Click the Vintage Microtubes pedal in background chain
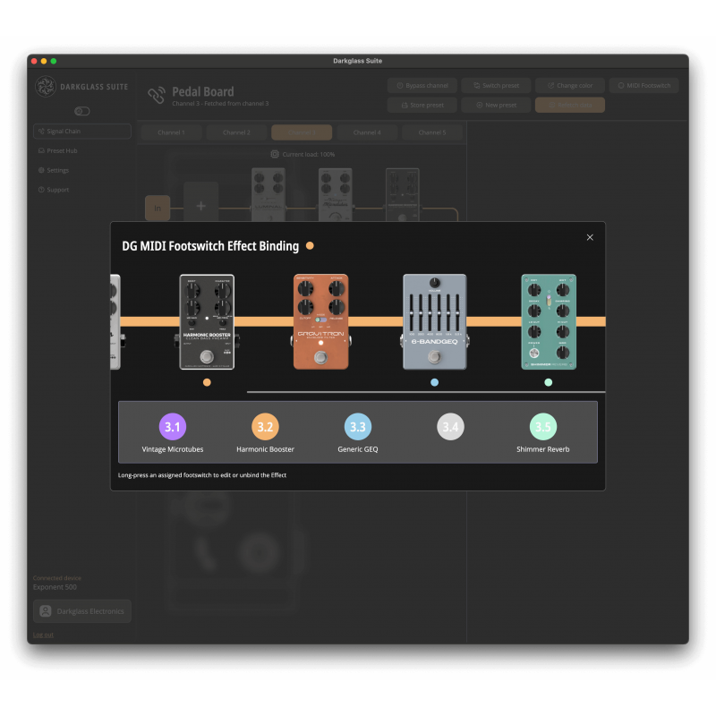The image size is (716, 716). (336, 194)
